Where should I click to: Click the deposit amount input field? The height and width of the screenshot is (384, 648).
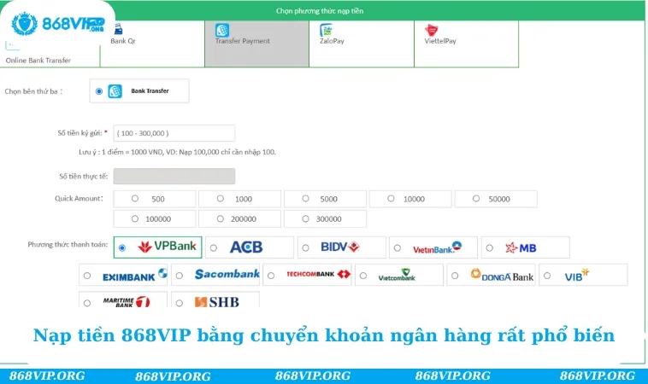pos(174,133)
